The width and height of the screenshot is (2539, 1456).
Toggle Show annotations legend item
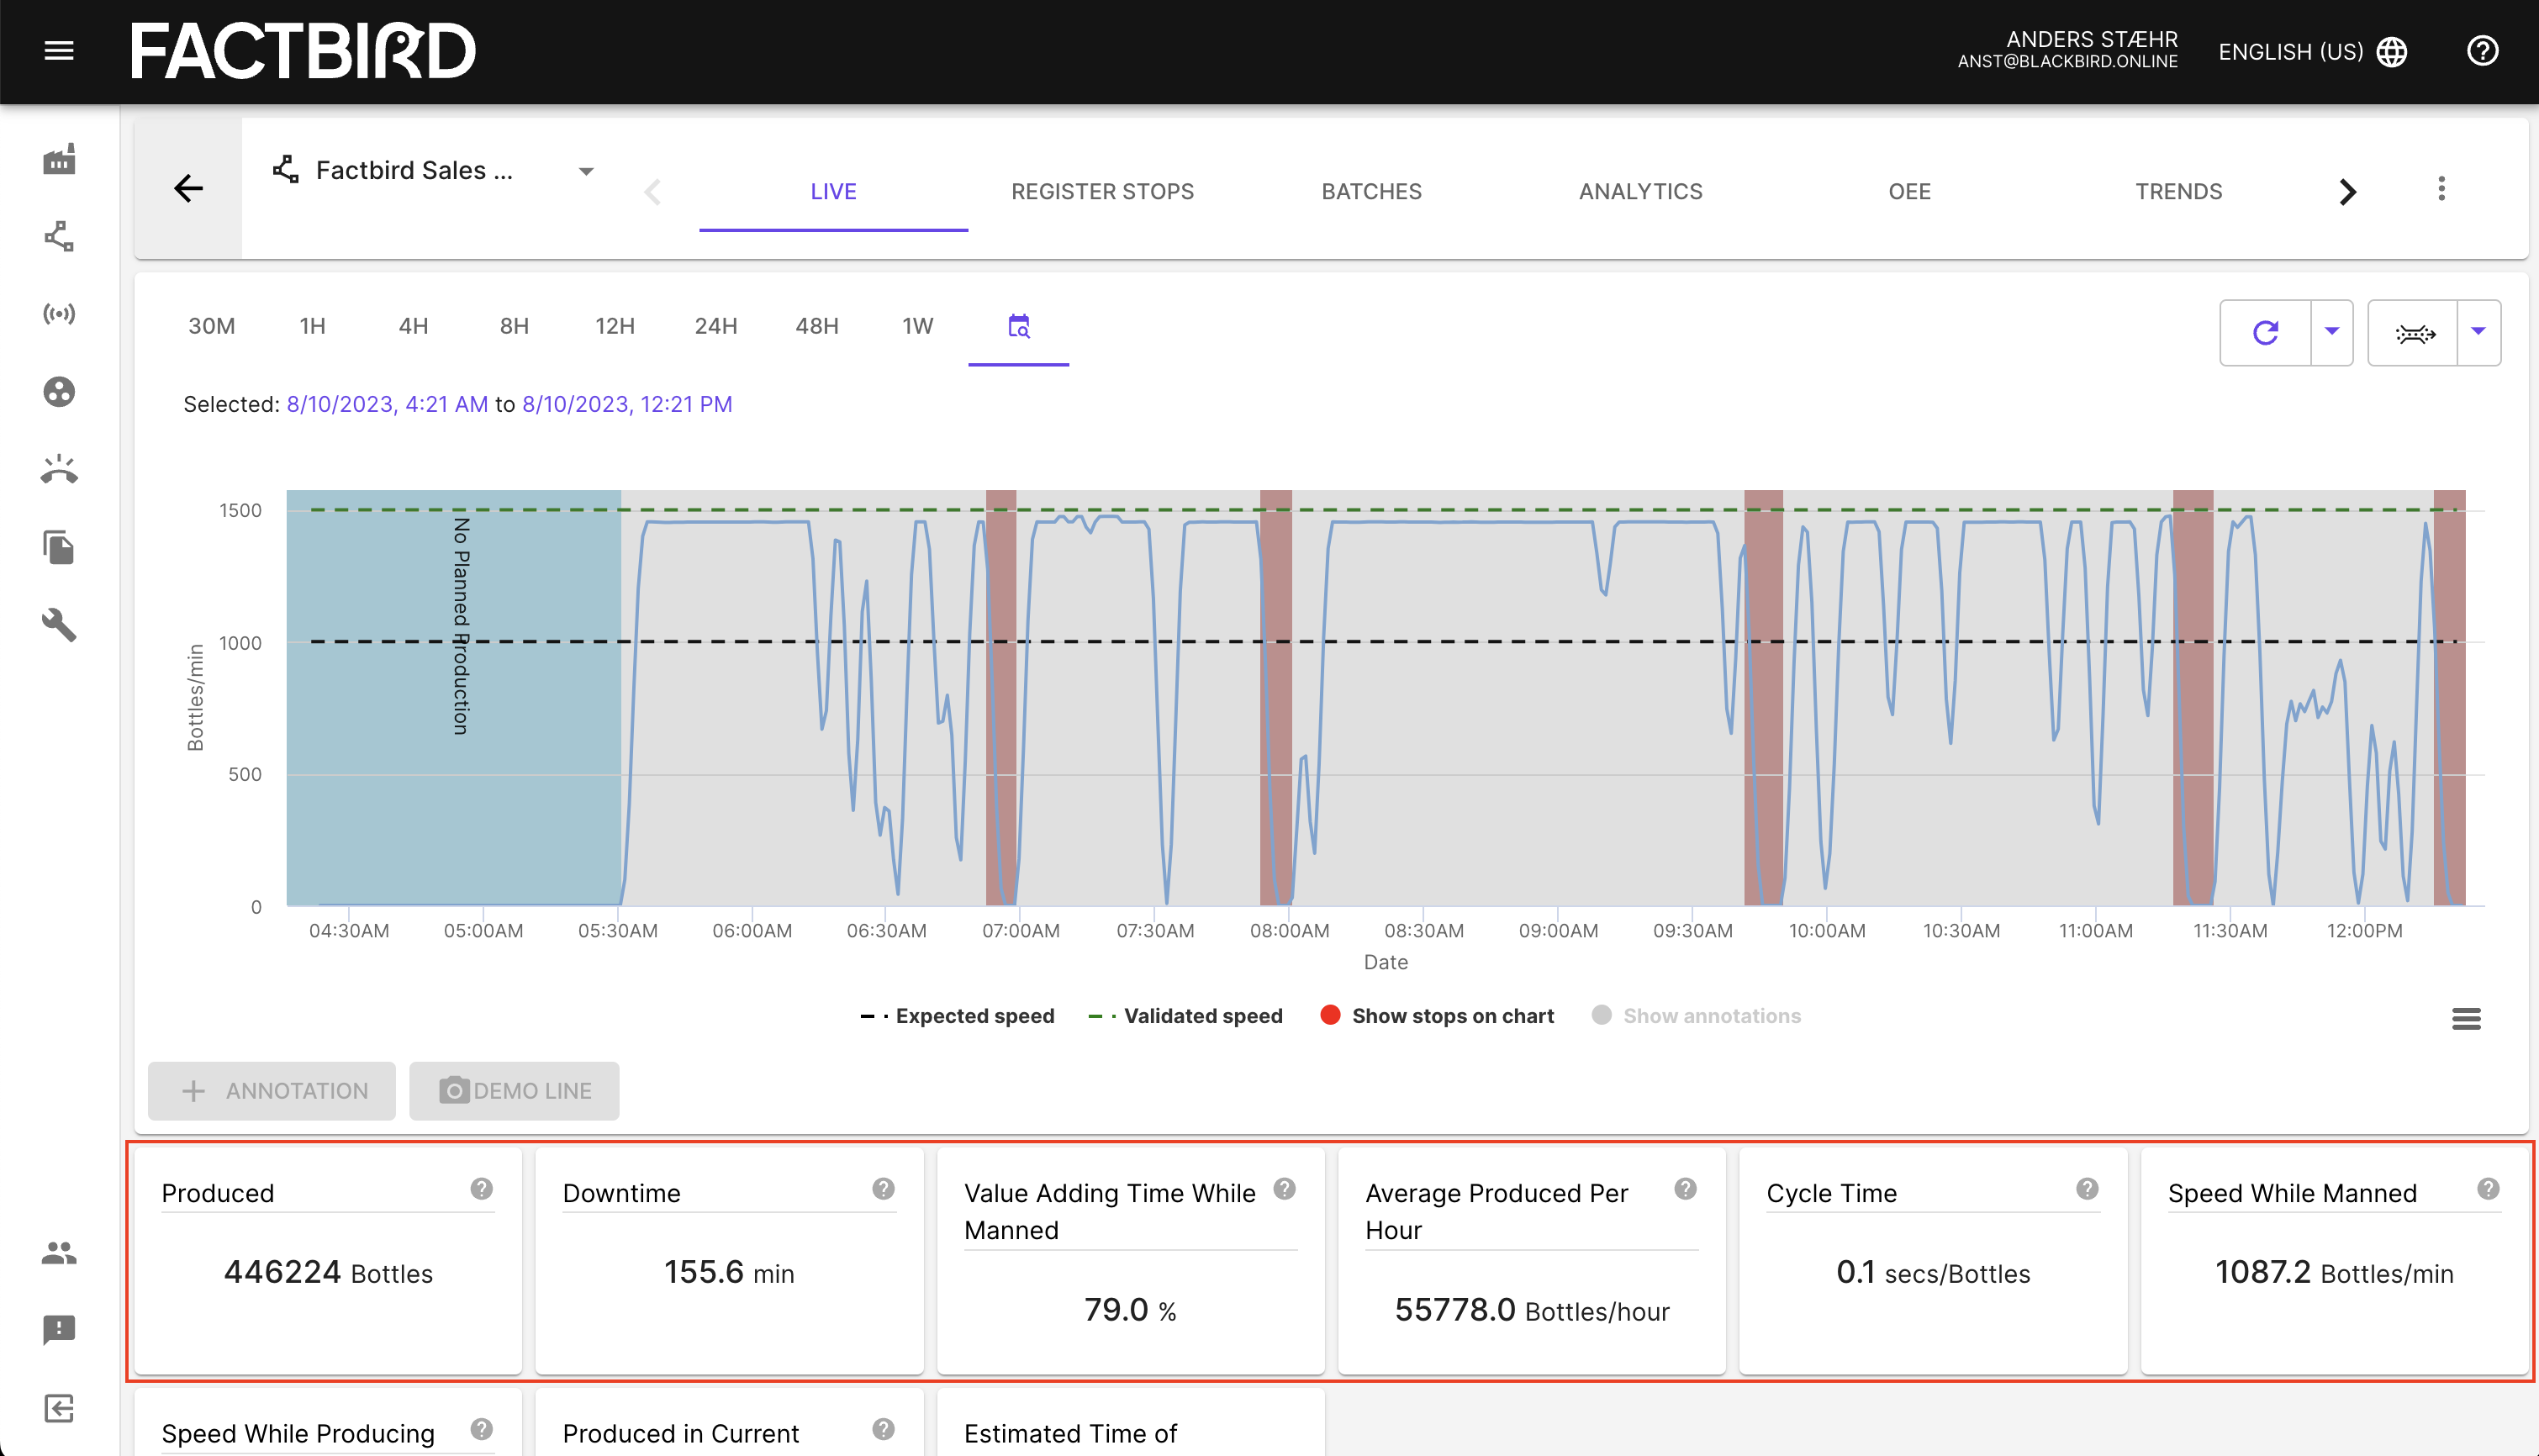click(1696, 1016)
